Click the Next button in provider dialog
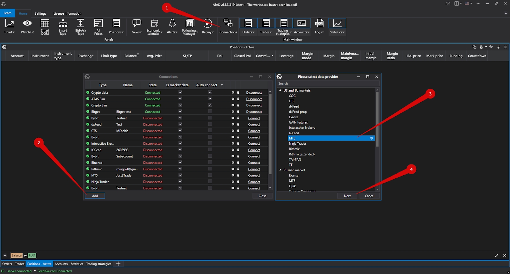Viewport: 510px width, 274px height. coord(347,196)
